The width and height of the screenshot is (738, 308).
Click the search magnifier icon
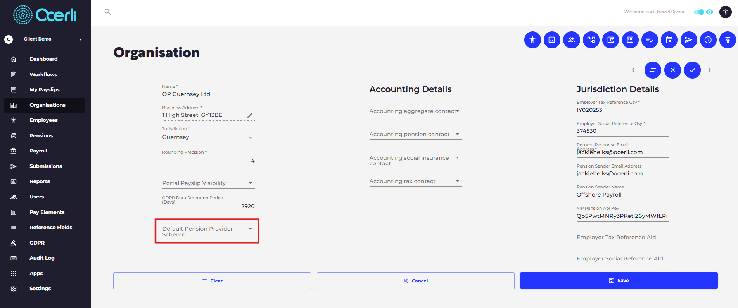click(107, 12)
